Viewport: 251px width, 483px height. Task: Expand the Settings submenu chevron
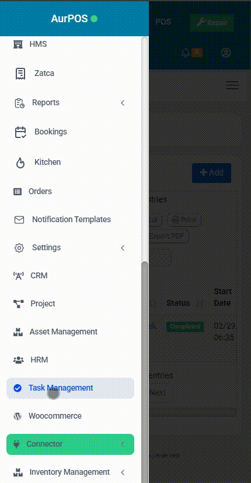(123, 248)
